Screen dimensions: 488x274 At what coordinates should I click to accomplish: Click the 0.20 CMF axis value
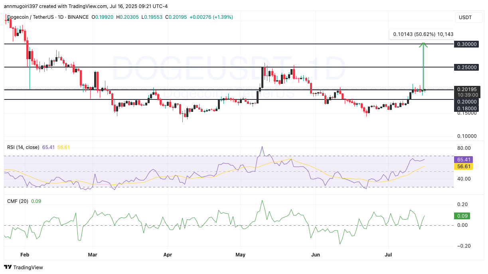462,205
